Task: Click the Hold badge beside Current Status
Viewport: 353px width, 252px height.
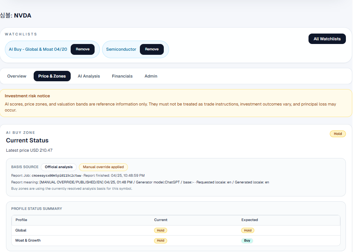Action: (x=338, y=134)
